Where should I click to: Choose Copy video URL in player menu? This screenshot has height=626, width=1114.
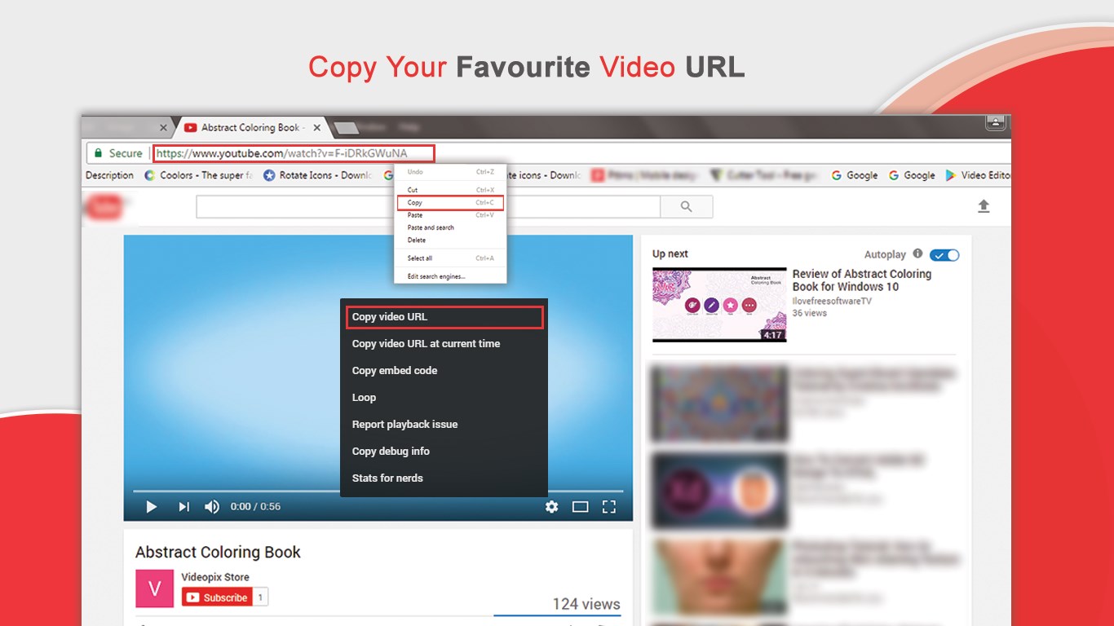444,317
